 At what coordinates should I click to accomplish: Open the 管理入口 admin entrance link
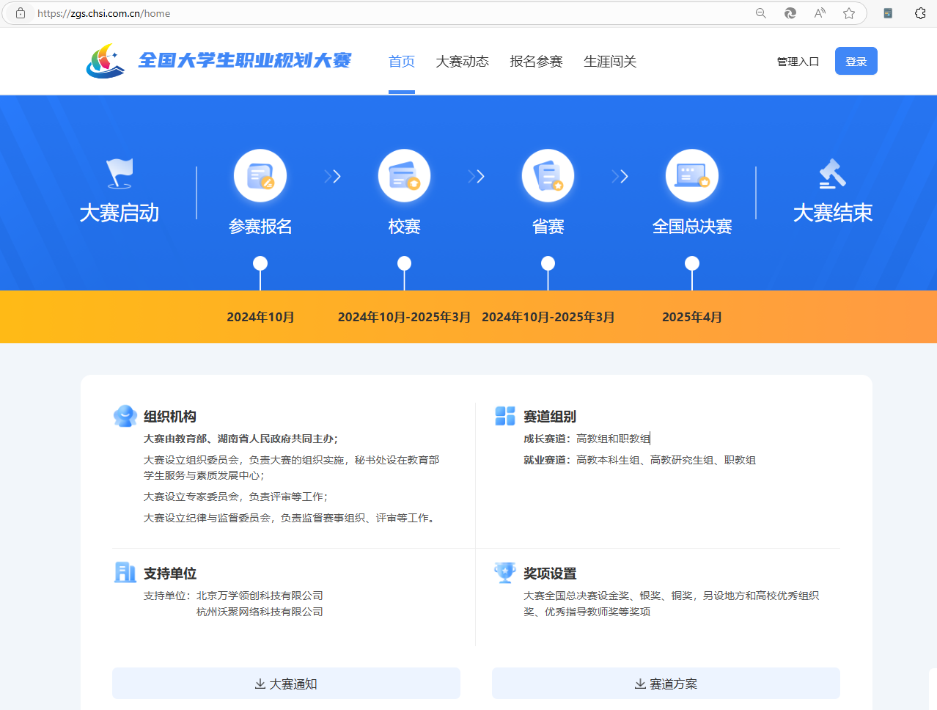point(798,62)
